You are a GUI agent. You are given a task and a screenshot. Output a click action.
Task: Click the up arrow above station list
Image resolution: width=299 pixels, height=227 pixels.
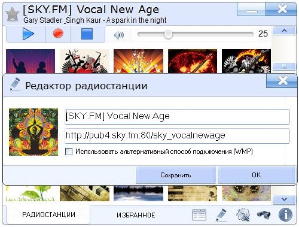pyautogui.click(x=284, y=31)
